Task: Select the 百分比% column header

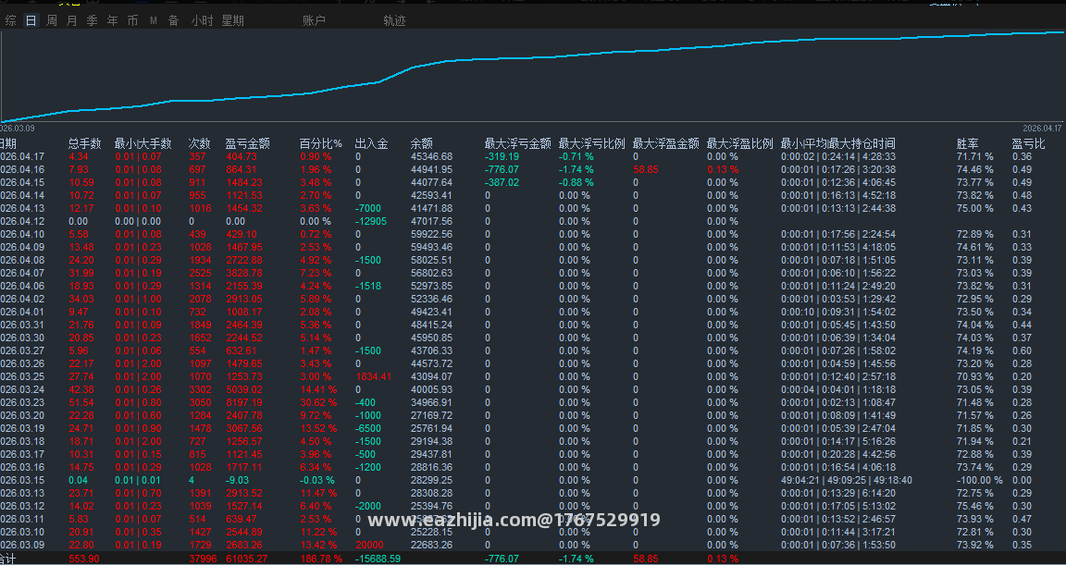Action: point(321,144)
